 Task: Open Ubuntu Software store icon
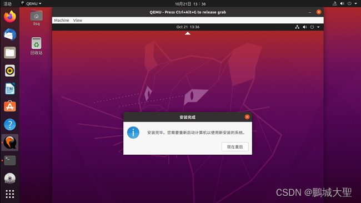coord(9,106)
